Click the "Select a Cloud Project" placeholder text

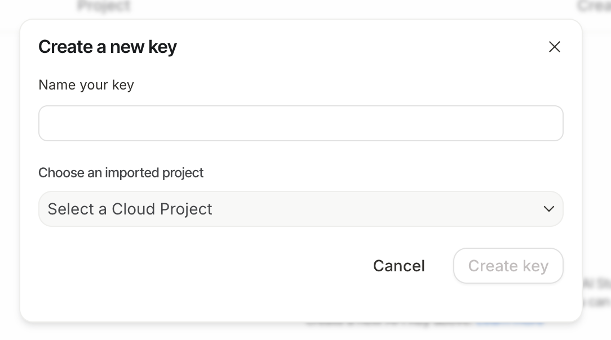click(130, 209)
